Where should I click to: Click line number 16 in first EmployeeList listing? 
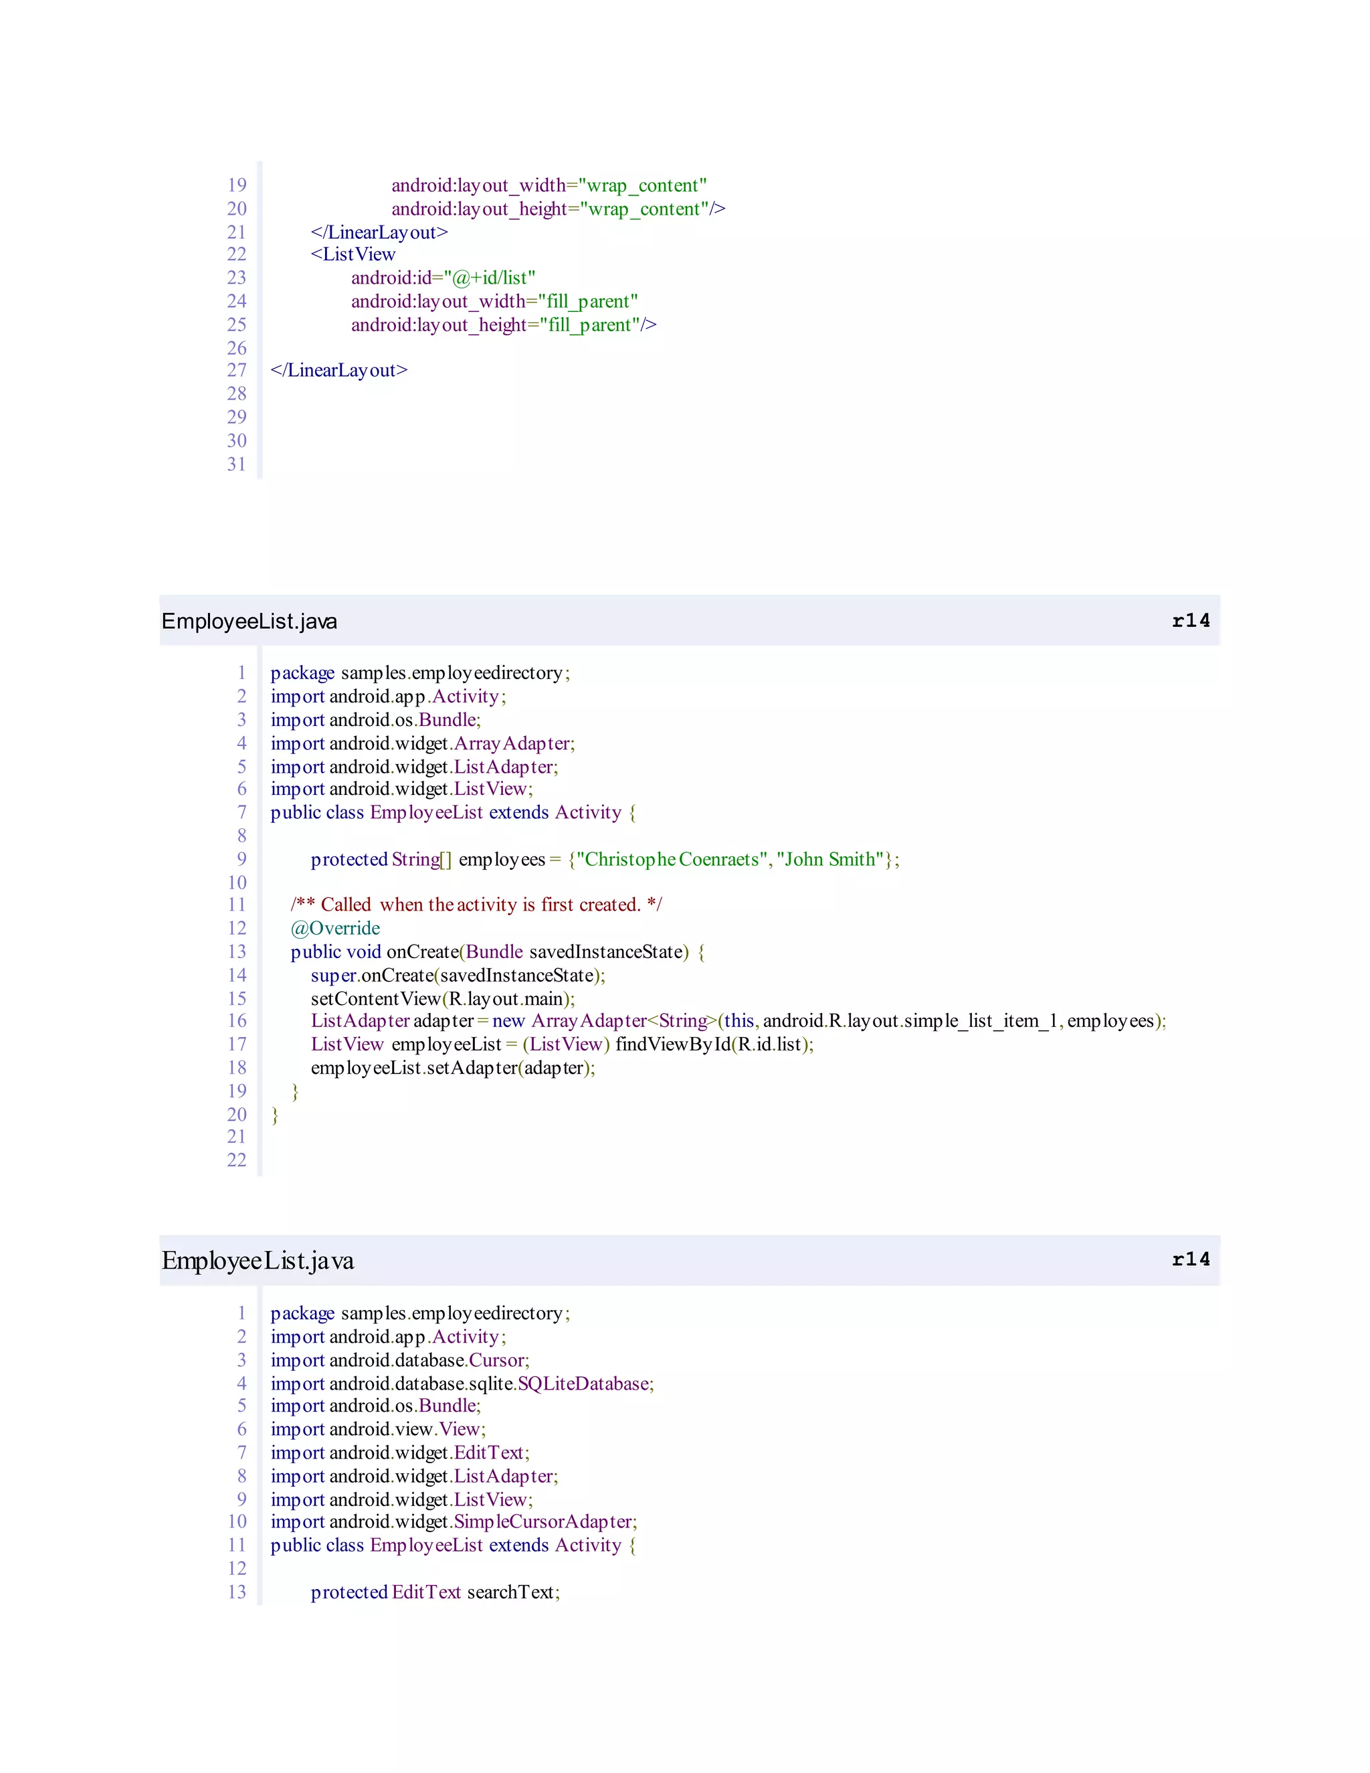pyautogui.click(x=236, y=1020)
